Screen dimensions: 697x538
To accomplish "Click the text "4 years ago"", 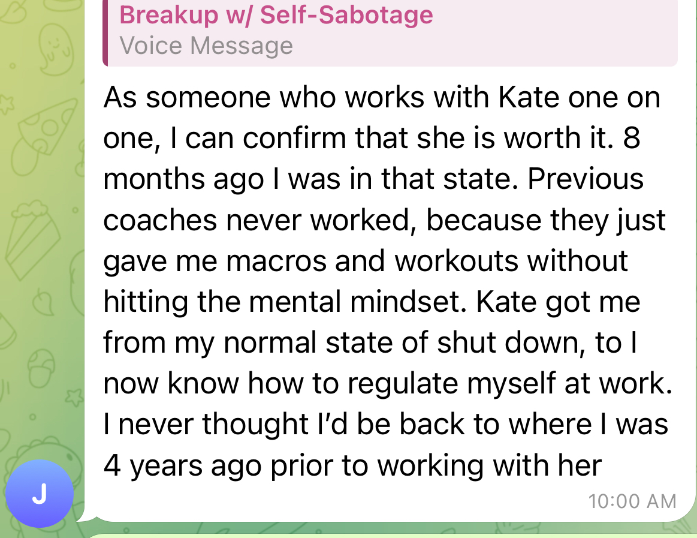I will point(183,465).
